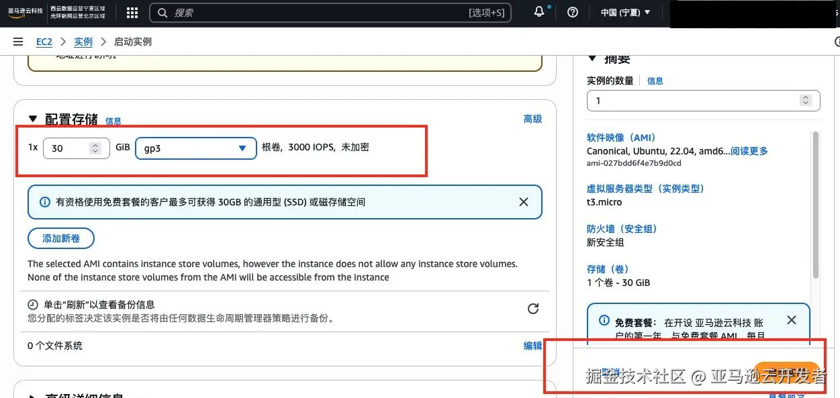Open the services grid menu icon
Screen dimensions: 840x398
click(132, 13)
